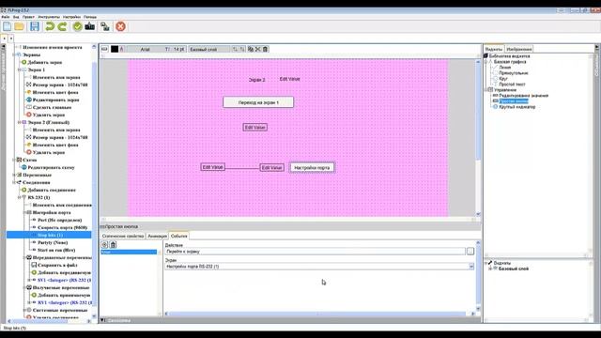This screenshot has width=601, height=338.
Task: Collapse the Экран 2 (Главный) tree node
Action: coord(19,122)
